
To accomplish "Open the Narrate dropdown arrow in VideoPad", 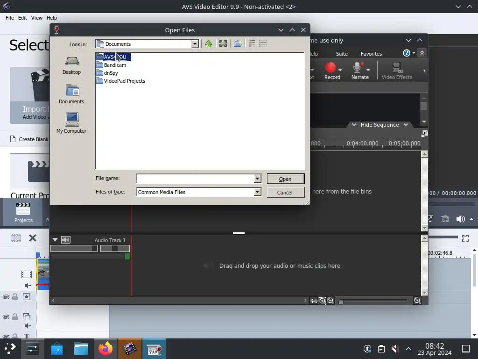I will tap(368, 70).
